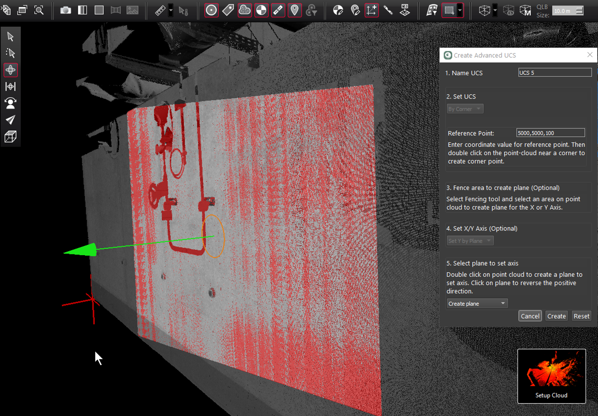This screenshot has height=416, width=598.
Task: Open the fence selection tool dropdown arrow
Action: pos(460,11)
